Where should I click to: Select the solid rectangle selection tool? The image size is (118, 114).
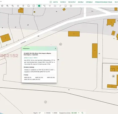click(x=28, y=6)
